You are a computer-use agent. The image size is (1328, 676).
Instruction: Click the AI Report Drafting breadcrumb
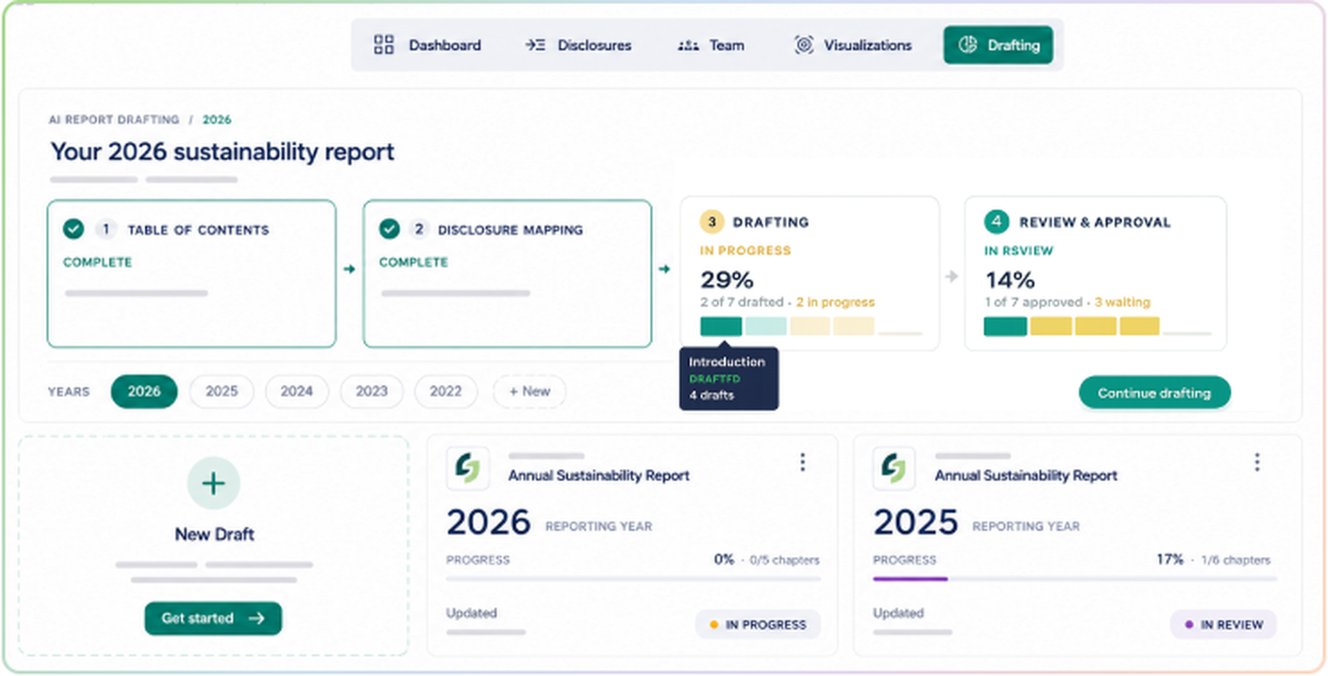point(114,119)
